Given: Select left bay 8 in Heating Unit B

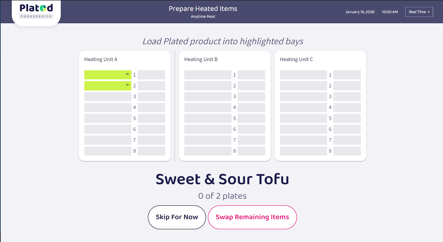Looking at the screenshot, I should pyautogui.click(x=208, y=151).
